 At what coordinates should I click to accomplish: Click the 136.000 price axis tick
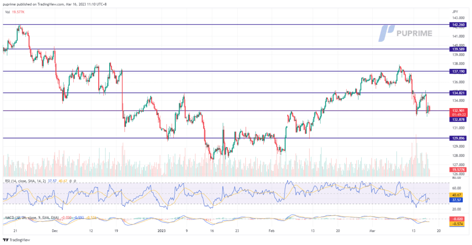click(x=459, y=82)
